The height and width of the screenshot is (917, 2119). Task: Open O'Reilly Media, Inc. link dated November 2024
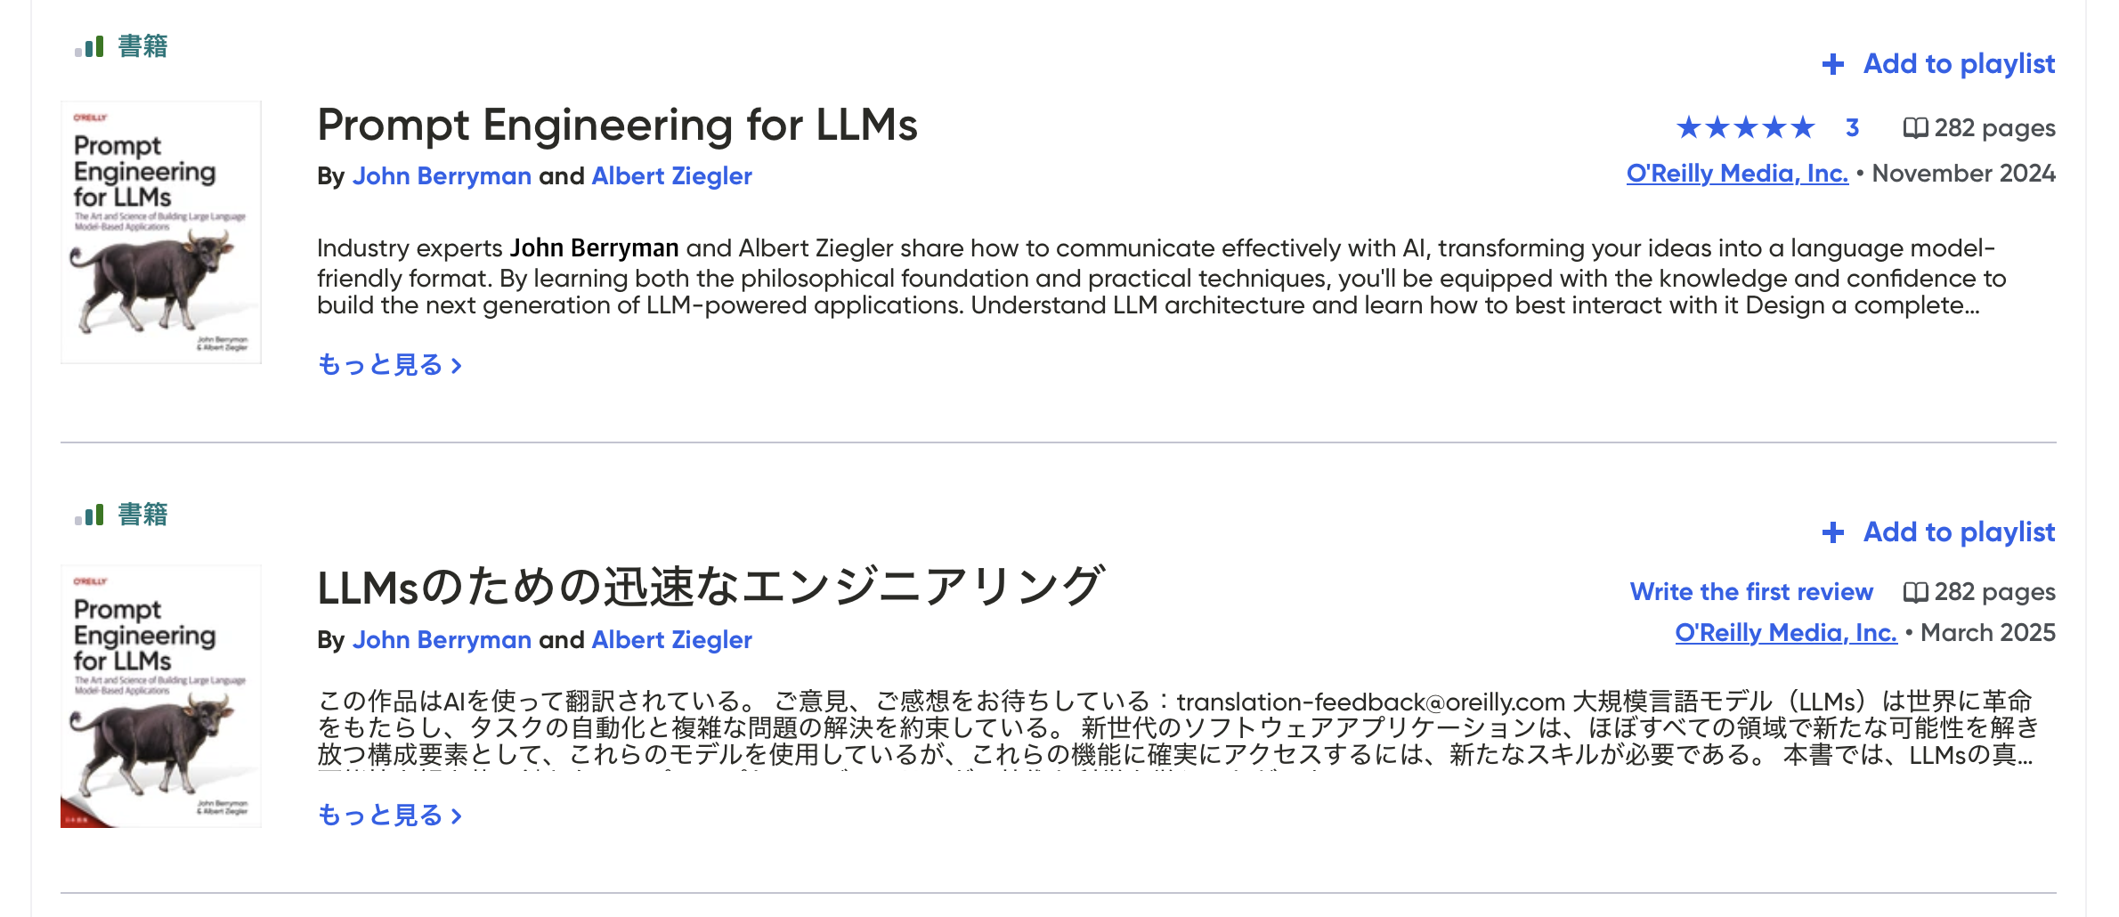pyautogui.click(x=1737, y=174)
